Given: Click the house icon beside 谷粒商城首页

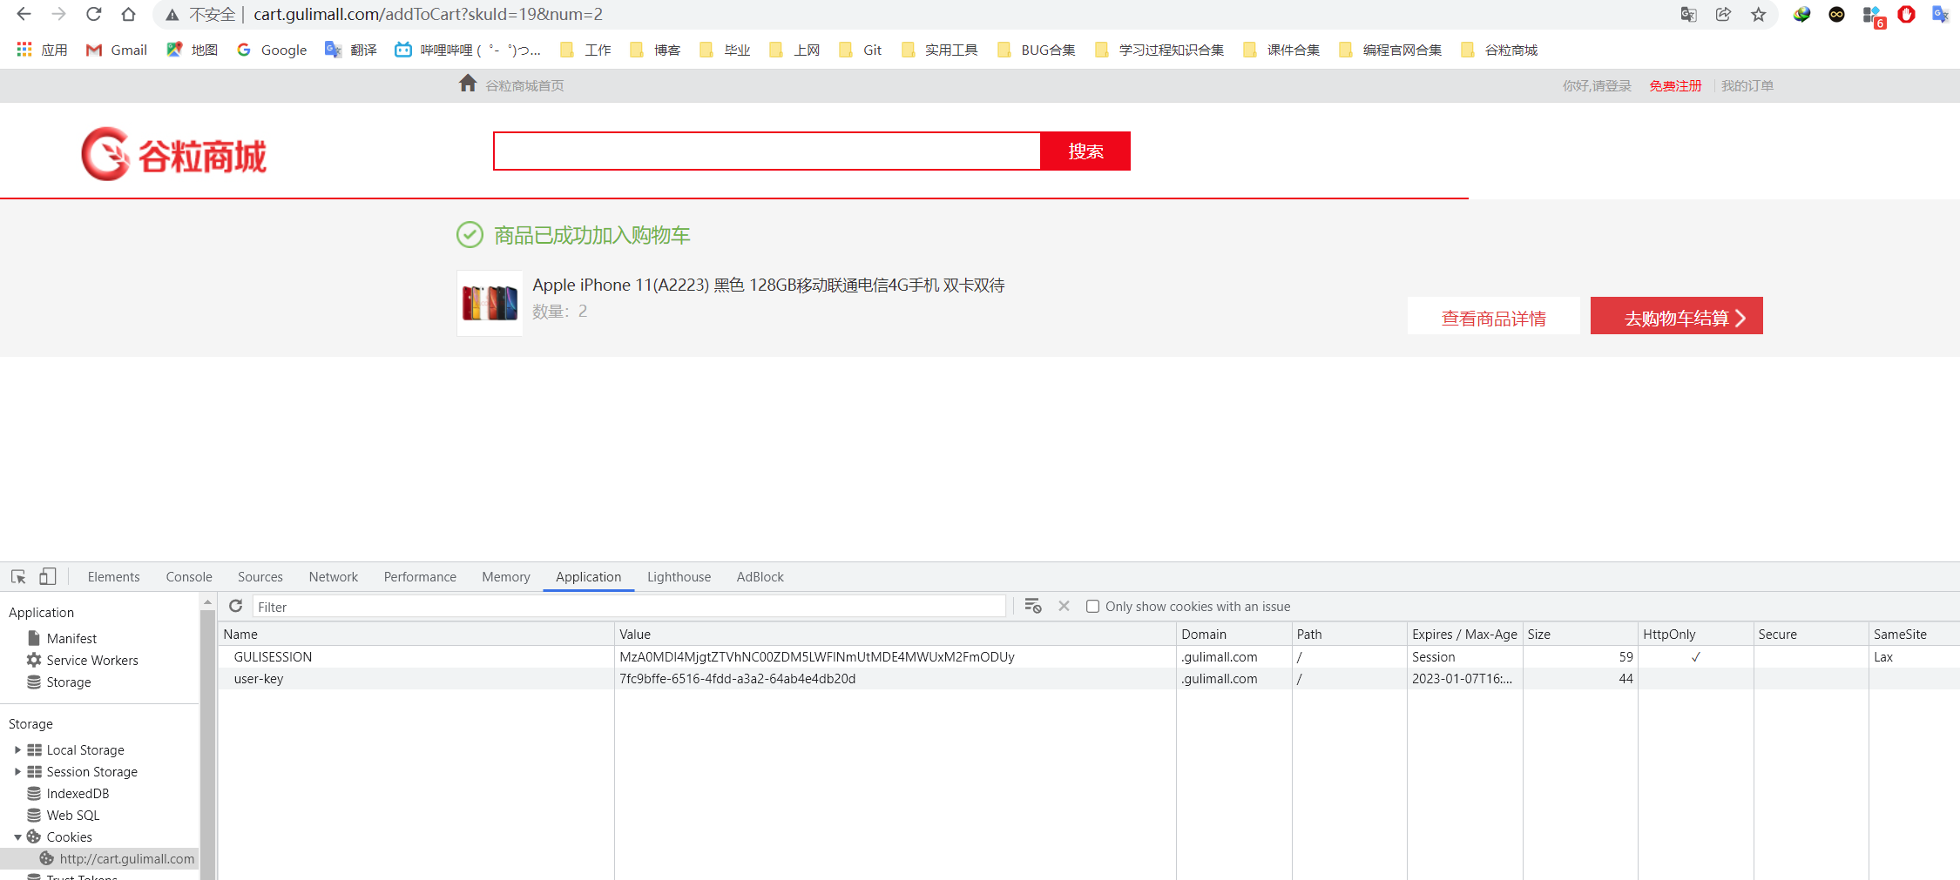Looking at the screenshot, I should [468, 83].
